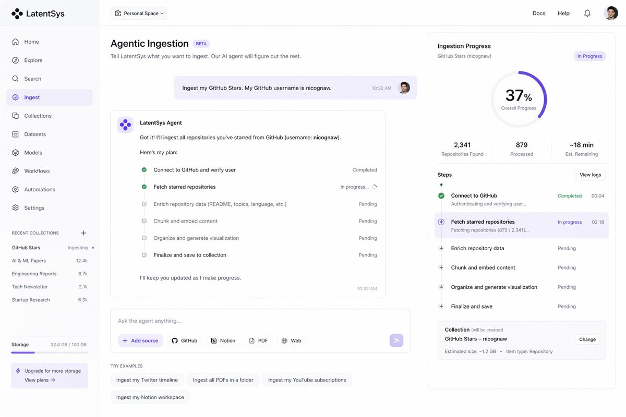
Task: Open Tech Newsletter collection
Action: coord(50,287)
